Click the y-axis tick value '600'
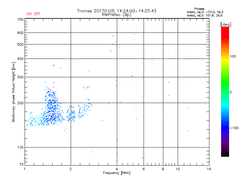 pyautogui.click(x=20, y=33)
